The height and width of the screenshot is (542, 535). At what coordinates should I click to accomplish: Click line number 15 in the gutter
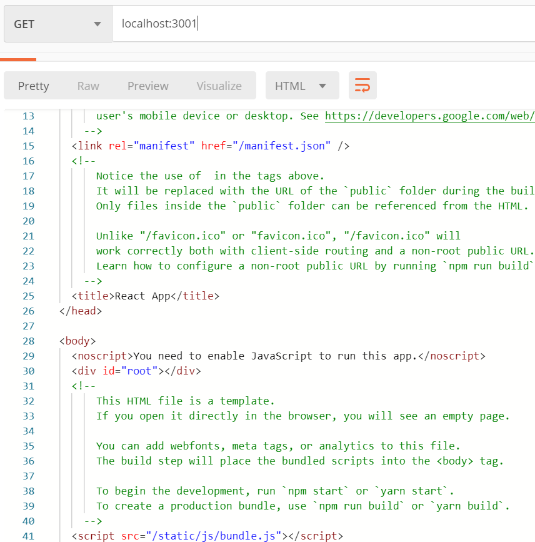[28, 146]
